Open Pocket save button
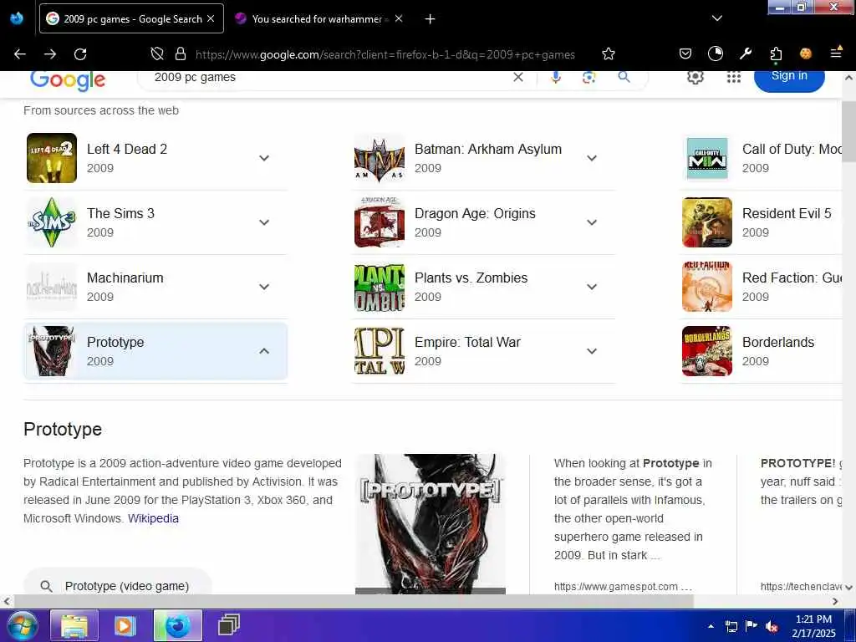856x642 pixels. (x=685, y=53)
